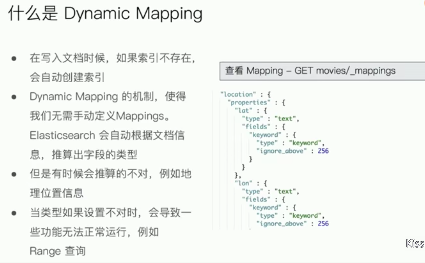Click the "keyword" sub-field key under lon
The width and height of the screenshot is (425, 263).
pyautogui.click(x=265, y=208)
